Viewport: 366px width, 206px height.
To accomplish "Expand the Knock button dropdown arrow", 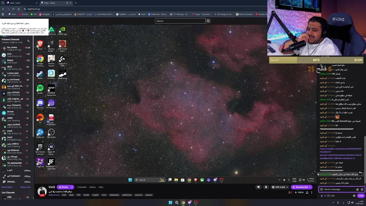I will coord(72,187).
